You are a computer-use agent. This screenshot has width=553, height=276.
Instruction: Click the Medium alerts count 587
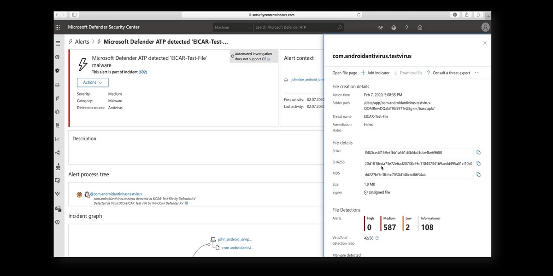pos(389,227)
